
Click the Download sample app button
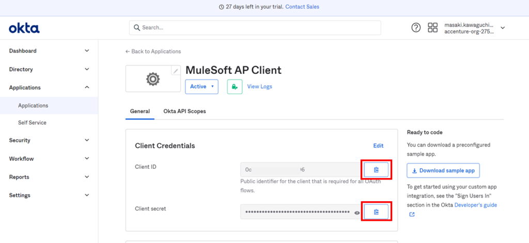click(x=443, y=170)
